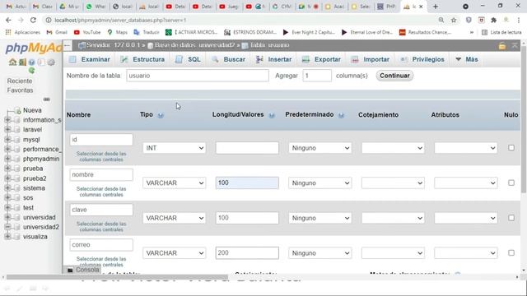Screen dimensions: 527x296
Task: Click Seleccionar desde las columnas centrales for clave
Action: (101, 227)
